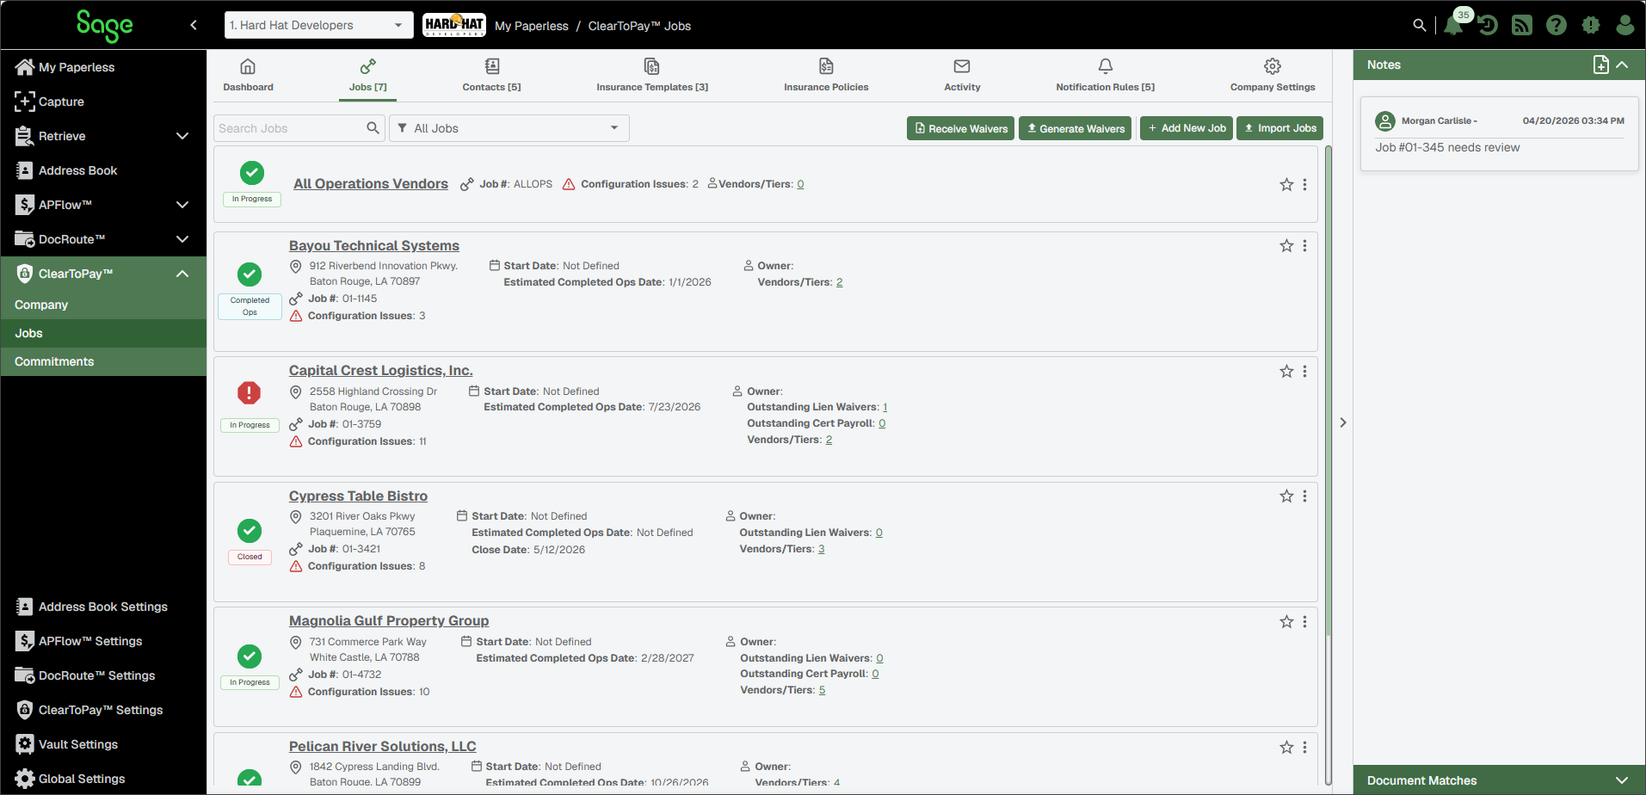
Task: Click the Generate Waivers button
Action: [1076, 128]
